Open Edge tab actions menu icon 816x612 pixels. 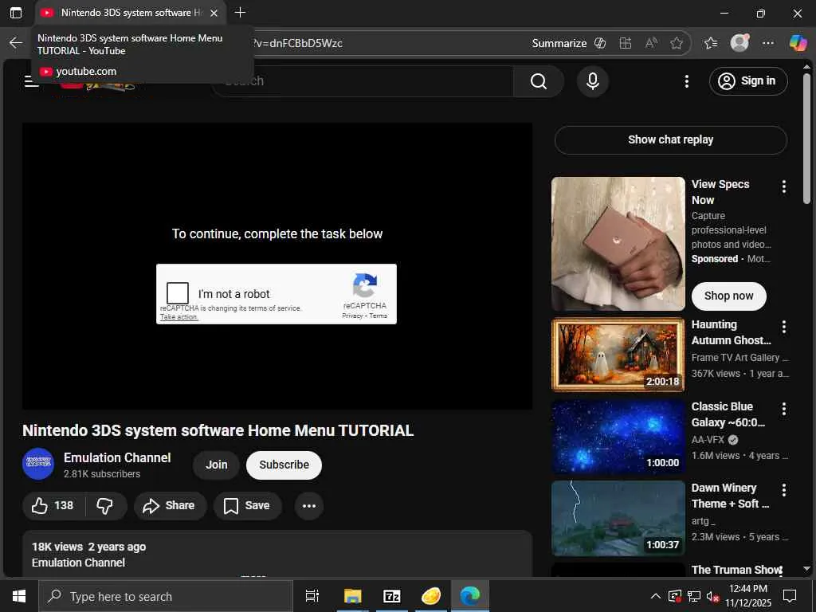16,13
